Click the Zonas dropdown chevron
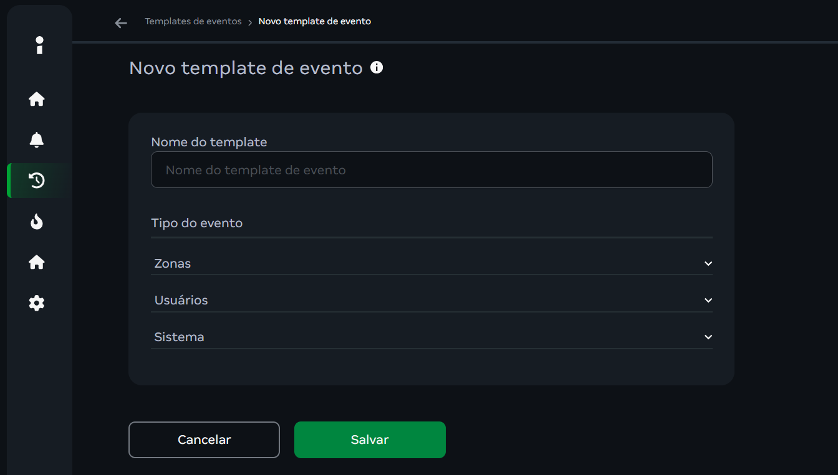 708,263
